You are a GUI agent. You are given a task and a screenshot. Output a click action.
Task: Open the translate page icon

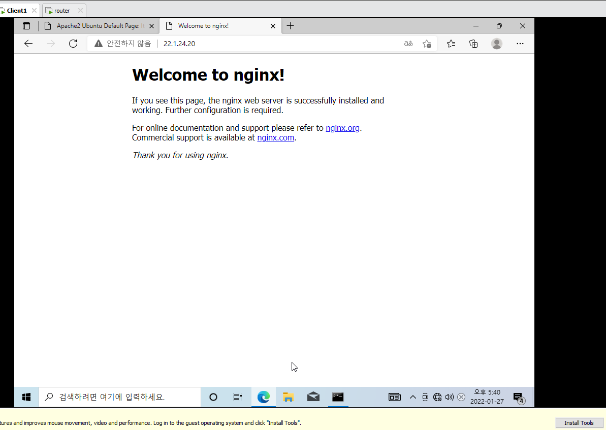click(408, 44)
